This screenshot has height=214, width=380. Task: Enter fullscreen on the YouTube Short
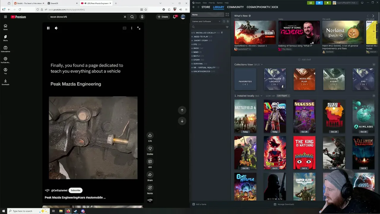click(139, 28)
